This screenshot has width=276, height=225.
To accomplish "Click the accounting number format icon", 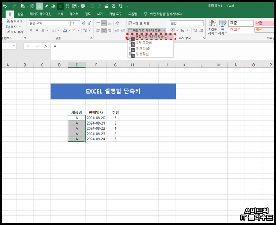I will (172, 30).
